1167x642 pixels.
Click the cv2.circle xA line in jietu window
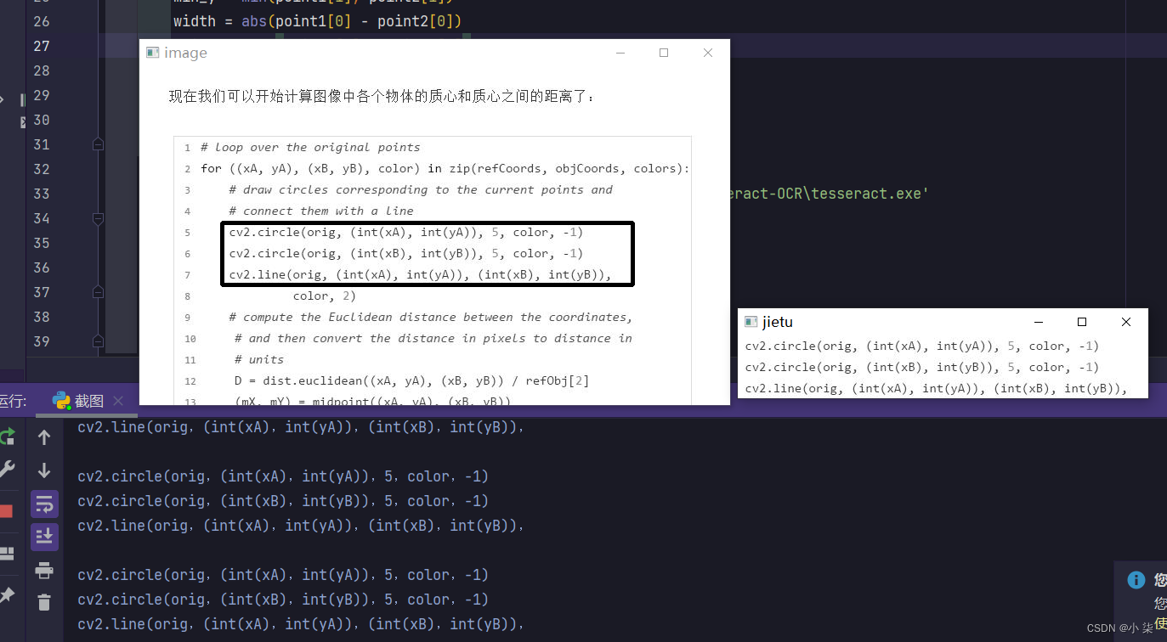point(922,346)
